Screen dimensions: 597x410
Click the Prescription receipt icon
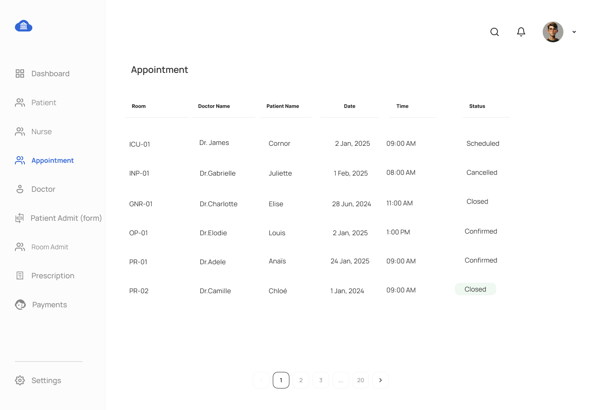(x=20, y=276)
